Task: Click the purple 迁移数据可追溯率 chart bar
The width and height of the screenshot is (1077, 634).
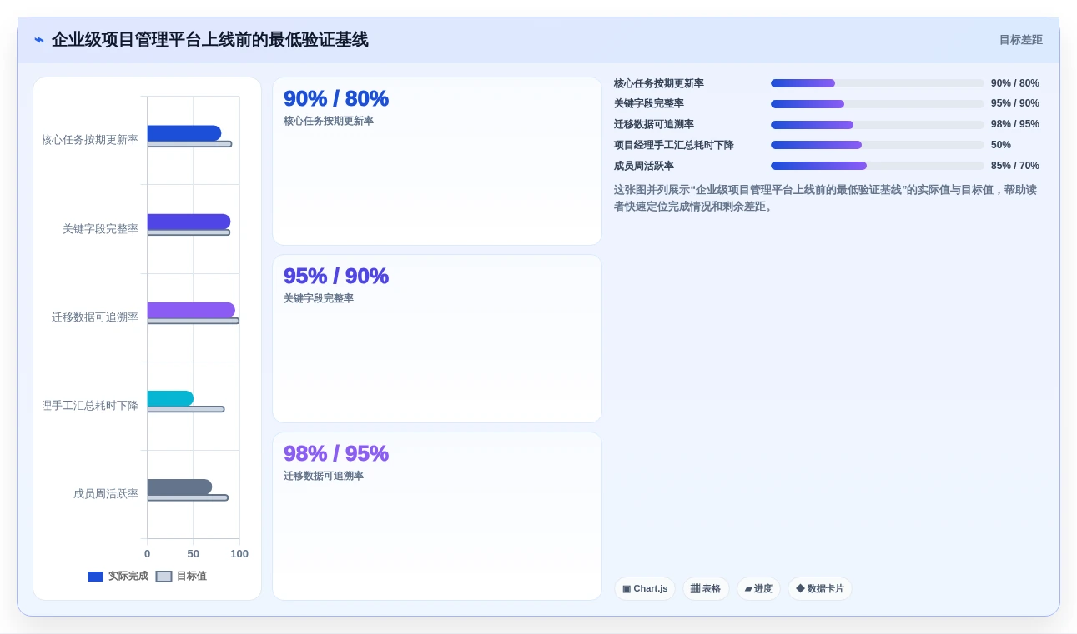Action: coord(191,310)
